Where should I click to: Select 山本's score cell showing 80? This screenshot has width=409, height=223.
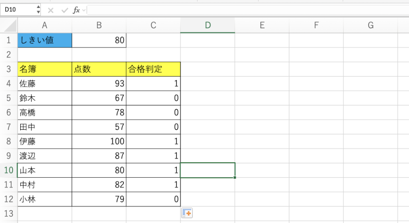click(99, 170)
